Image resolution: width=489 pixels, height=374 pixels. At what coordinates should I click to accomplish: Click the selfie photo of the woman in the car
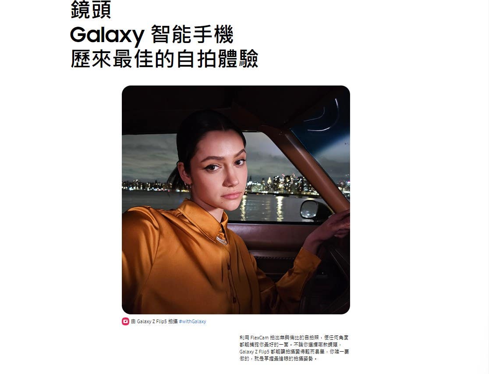click(236, 200)
